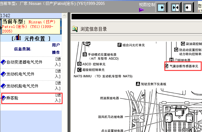The width and height of the screenshot is (202, 132).
Task: Click 气囊诊断传感器单元 label in diagram
Action: click(x=184, y=66)
